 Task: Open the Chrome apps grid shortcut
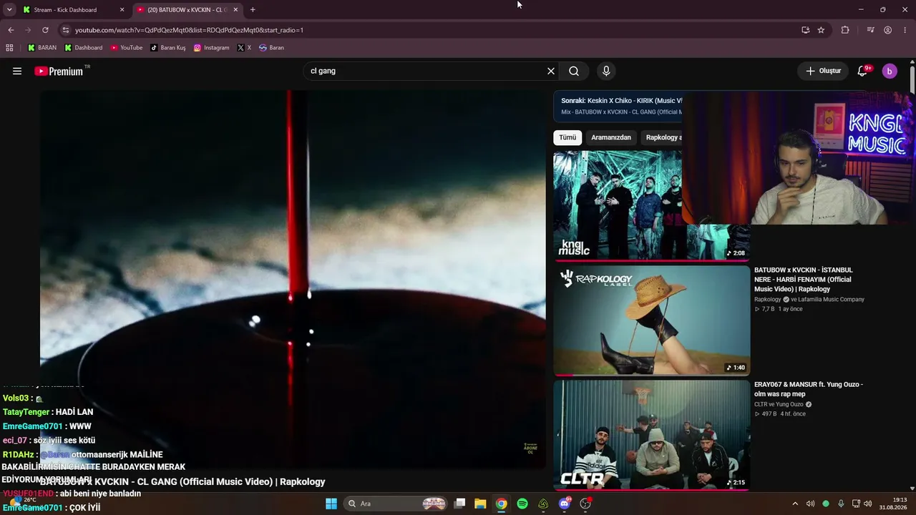(x=9, y=48)
